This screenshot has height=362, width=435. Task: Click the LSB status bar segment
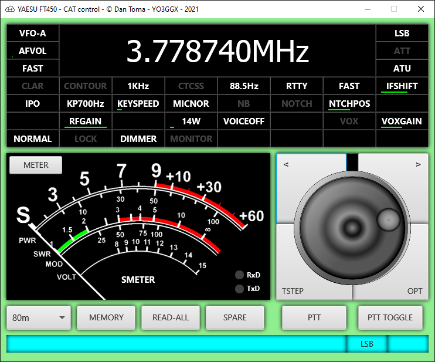(367, 344)
